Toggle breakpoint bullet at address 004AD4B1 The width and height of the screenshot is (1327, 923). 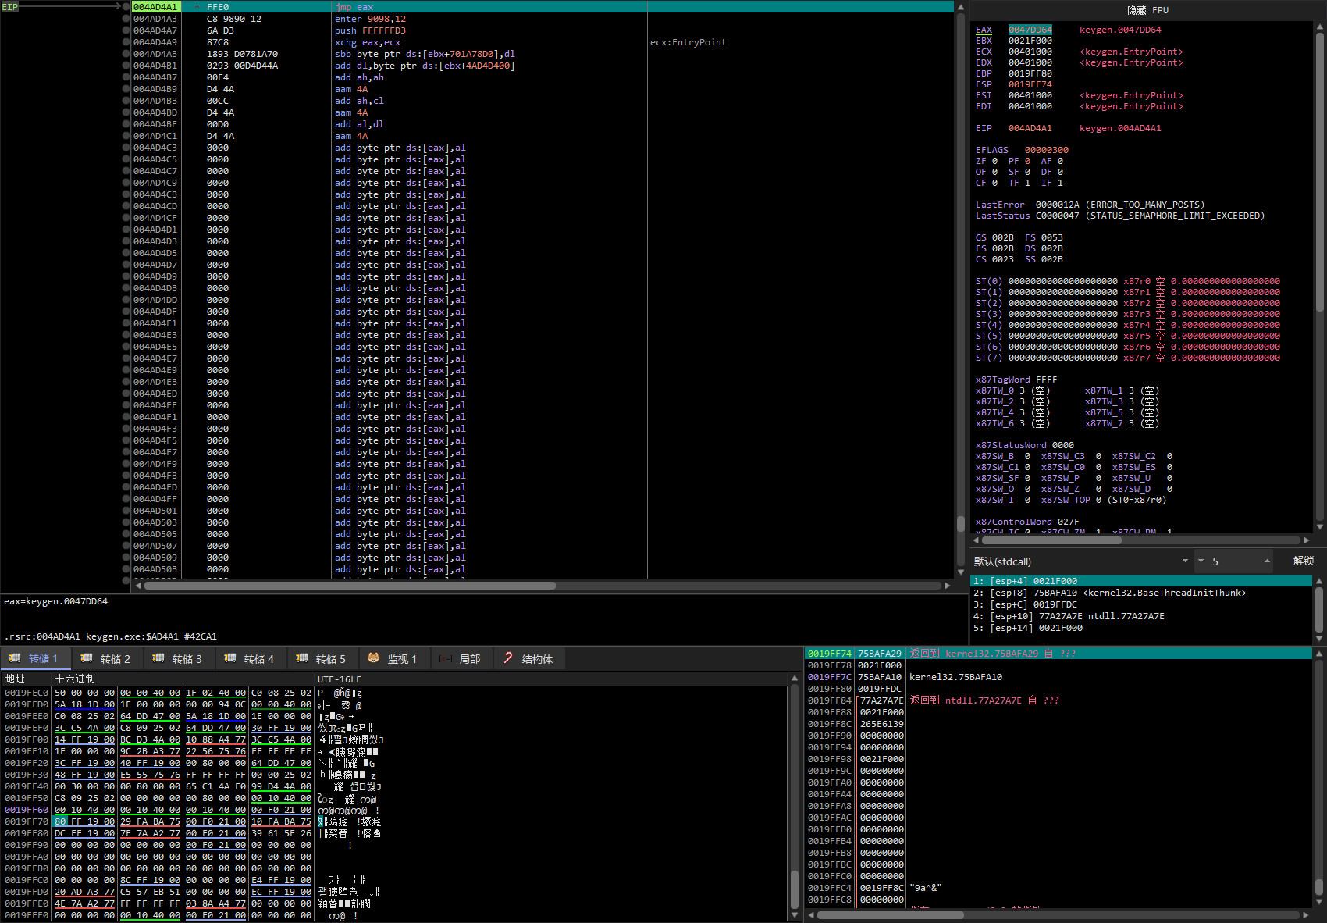(126, 66)
